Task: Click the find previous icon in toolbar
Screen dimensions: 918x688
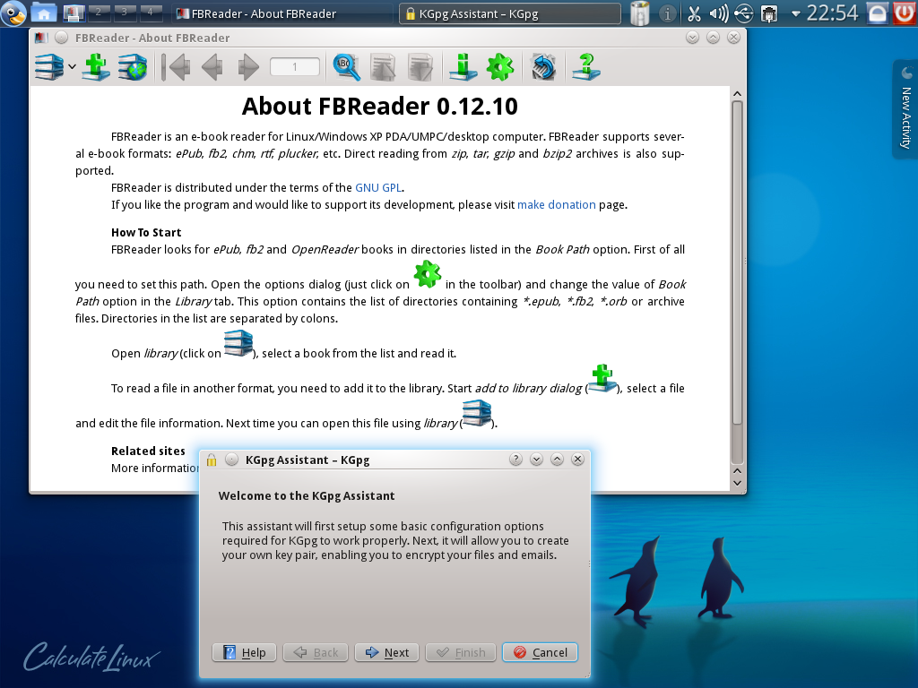Action: coord(383,66)
